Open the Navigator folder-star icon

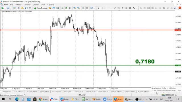tap(22, 8)
